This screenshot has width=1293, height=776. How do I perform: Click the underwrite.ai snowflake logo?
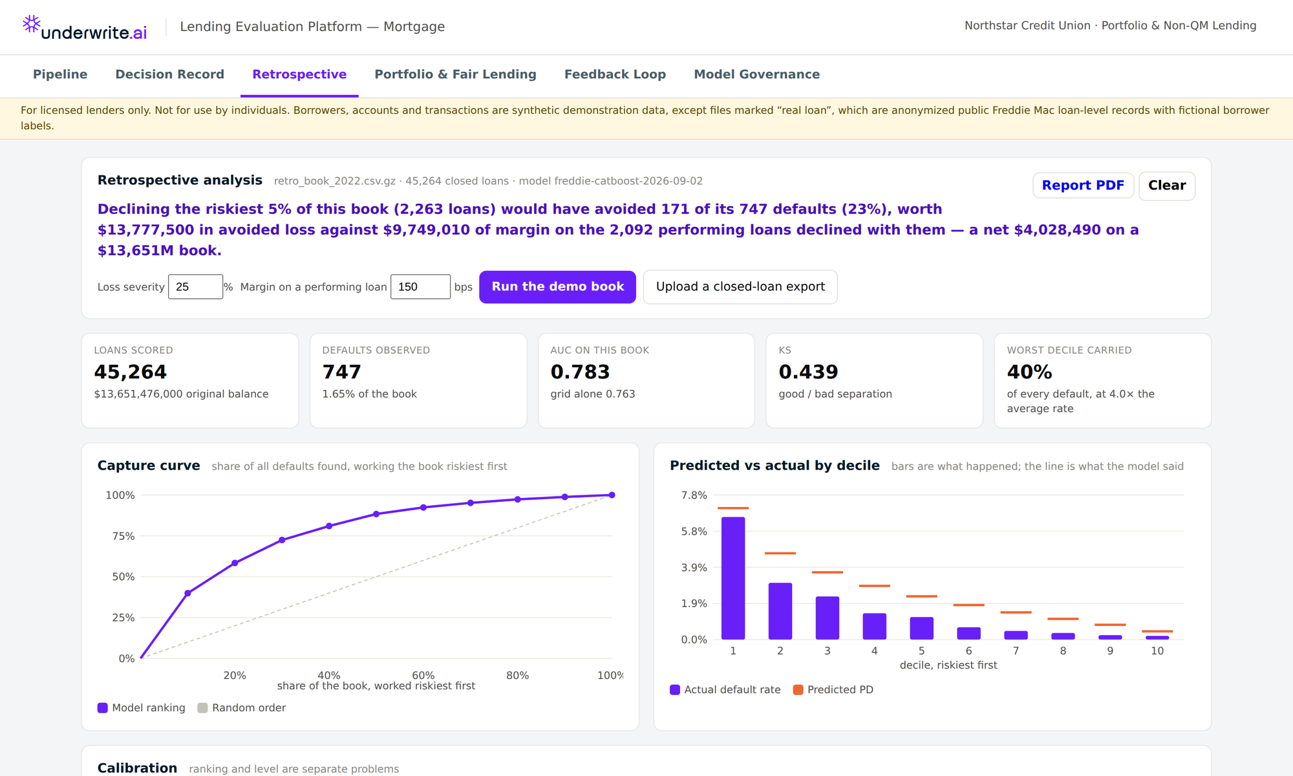(32, 25)
